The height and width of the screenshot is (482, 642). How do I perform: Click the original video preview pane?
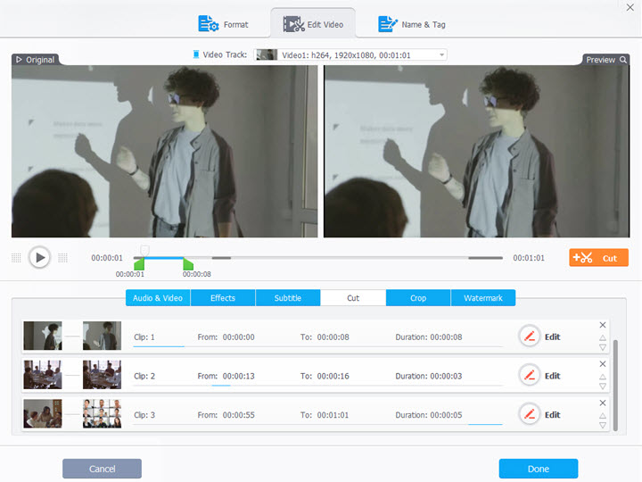[x=164, y=151]
